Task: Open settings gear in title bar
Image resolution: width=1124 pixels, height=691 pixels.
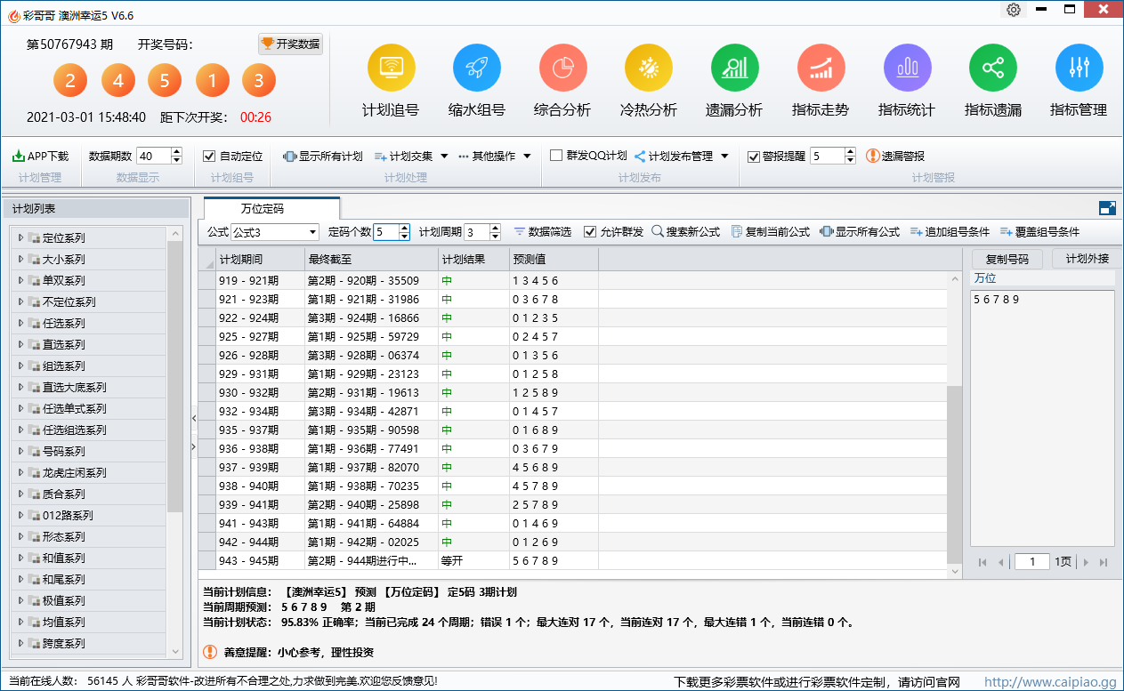Action: pyautogui.click(x=1014, y=10)
